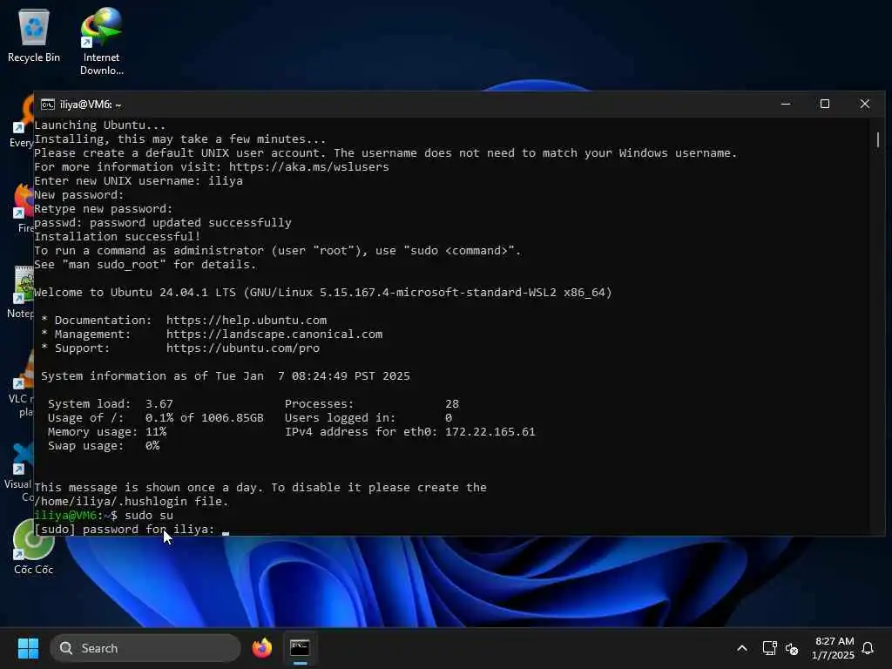Image resolution: width=892 pixels, height=669 pixels.
Task: Click the terminal vertical scrollbar thumb
Action: [x=878, y=139]
